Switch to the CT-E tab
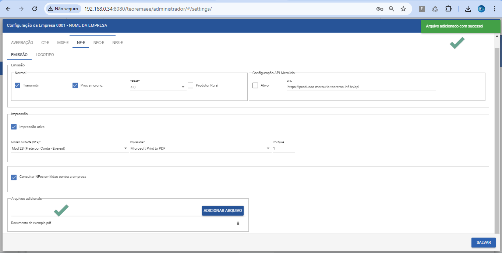The width and height of the screenshot is (502, 253). (45, 43)
